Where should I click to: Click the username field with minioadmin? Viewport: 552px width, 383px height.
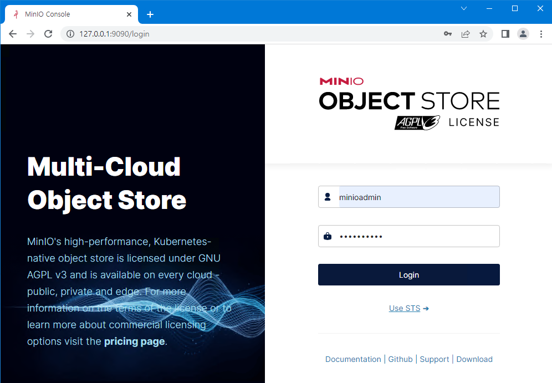[x=408, y=197]
